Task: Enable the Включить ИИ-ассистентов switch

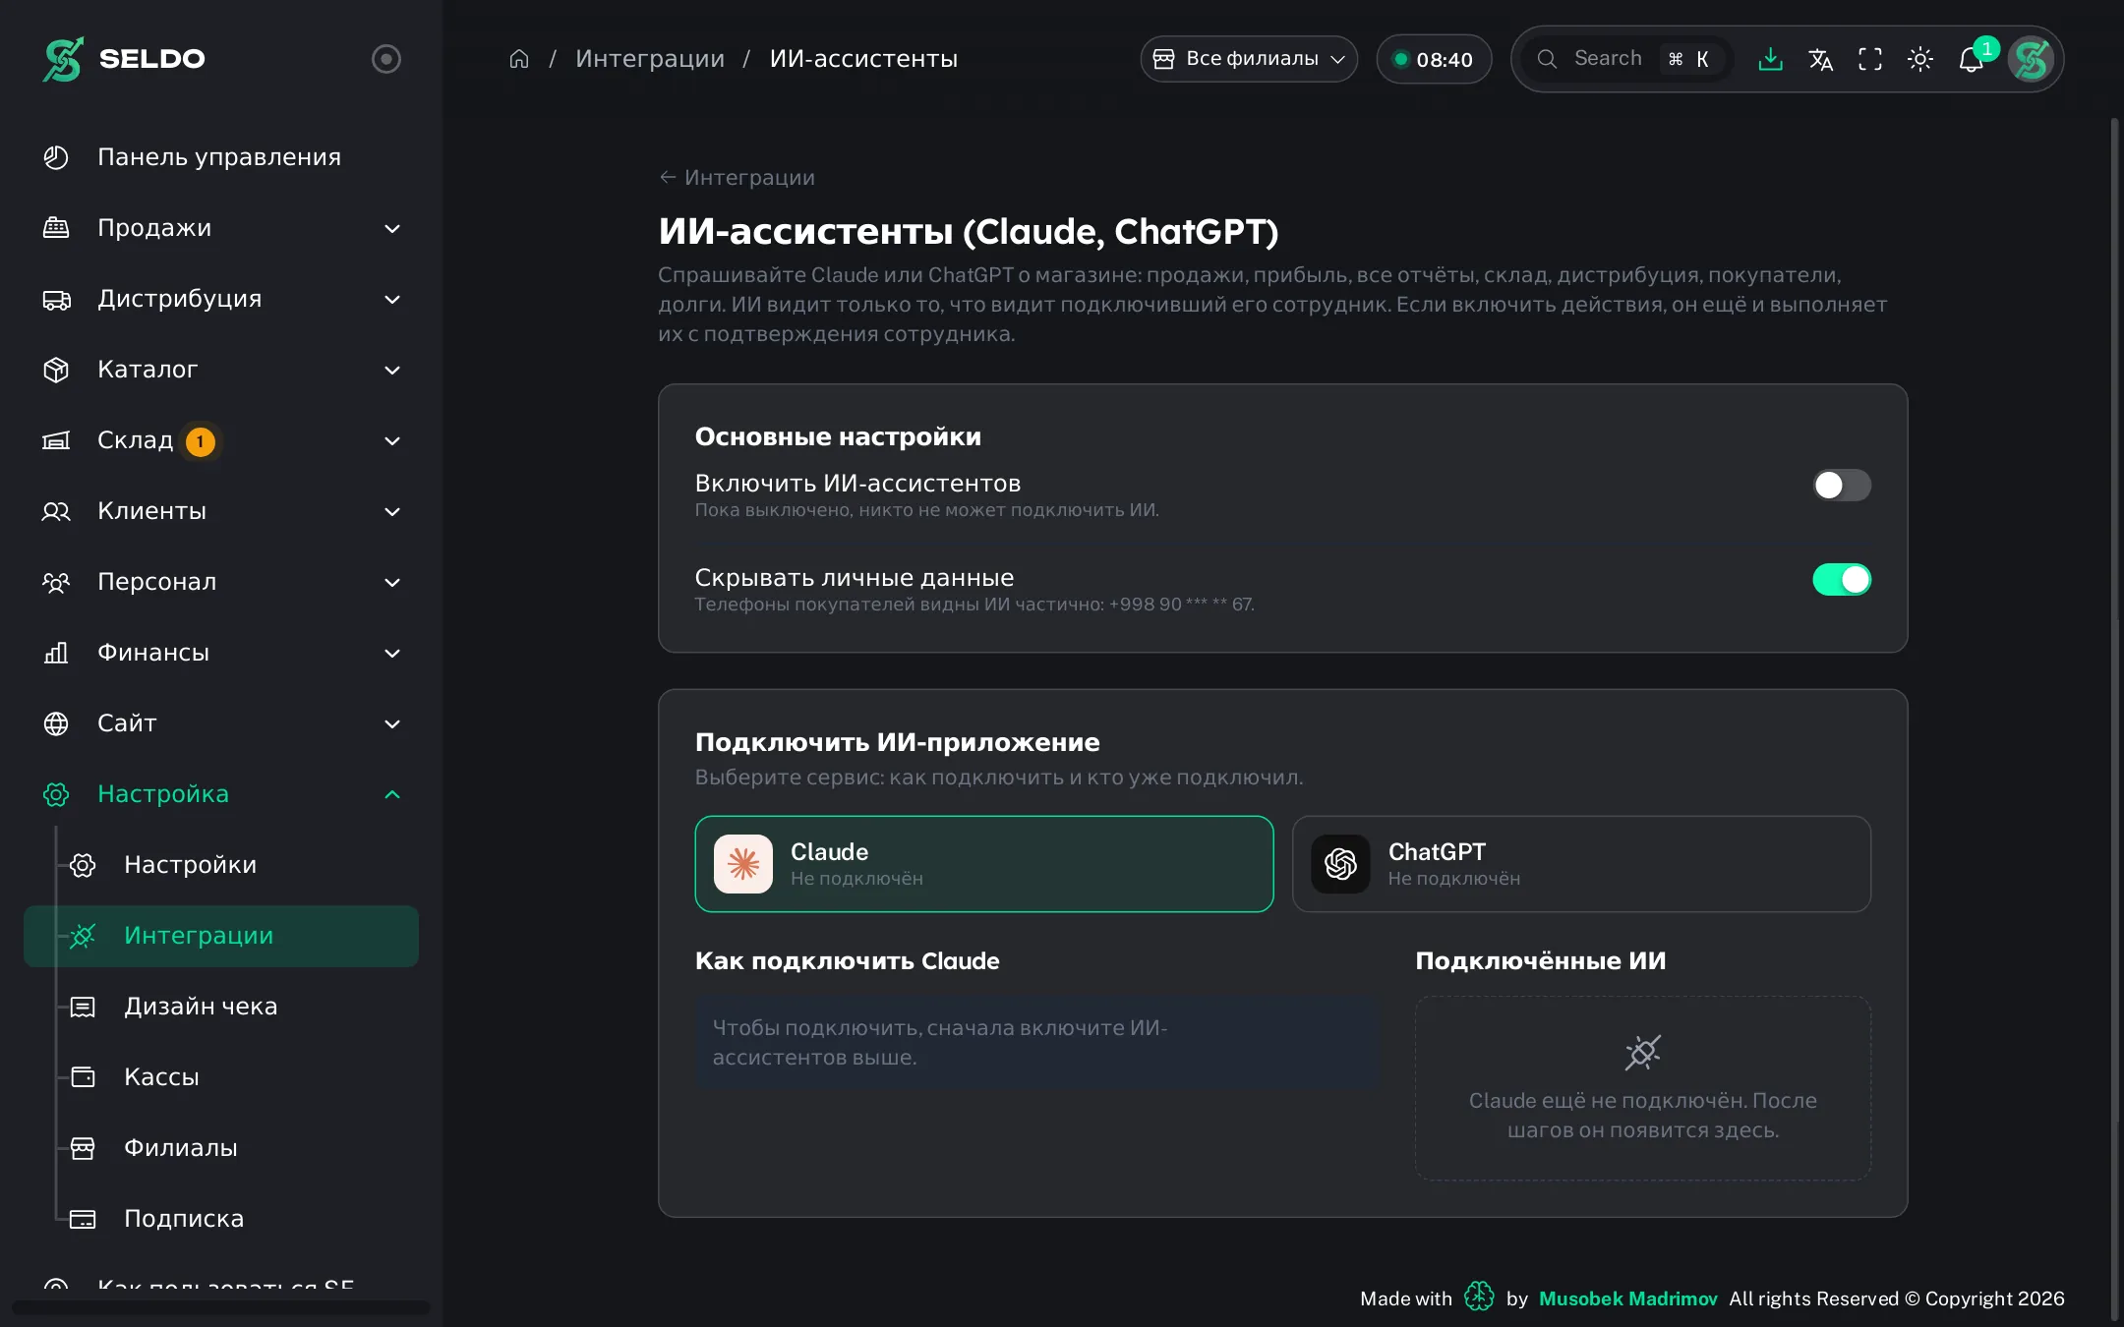Action: 1842,485
